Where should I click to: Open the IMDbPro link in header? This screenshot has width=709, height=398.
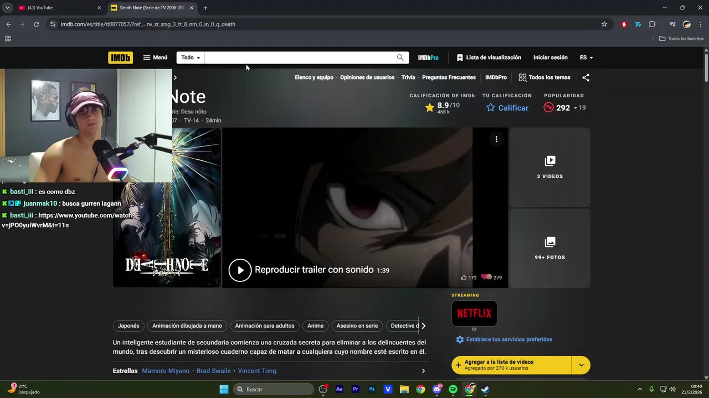click(x=428, y=57)
